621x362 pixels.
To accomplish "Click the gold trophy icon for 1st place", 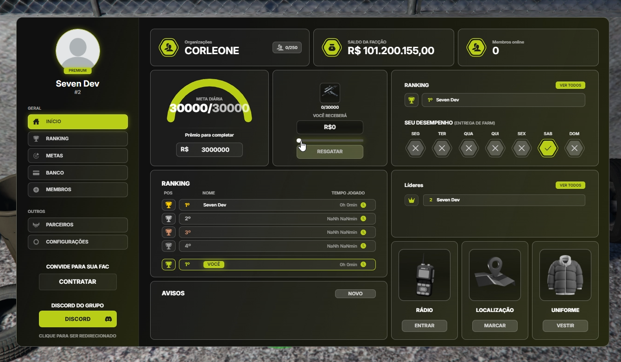I will click(x=169, y=205).
